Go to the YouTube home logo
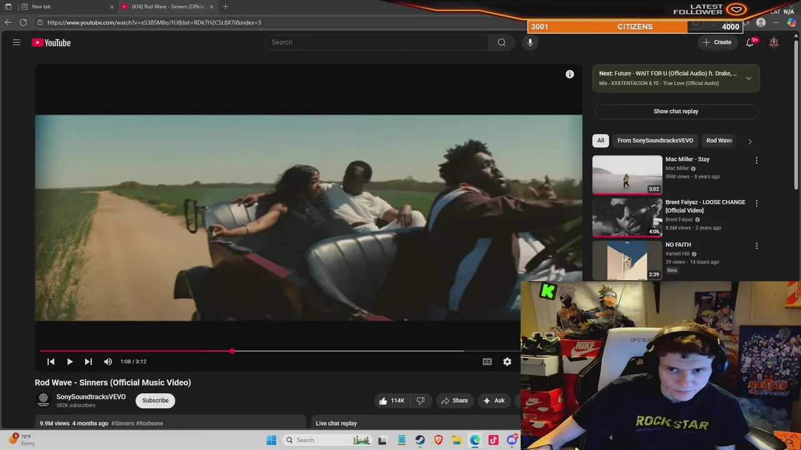This screenshot has height=450, width=801. [51, 42]
